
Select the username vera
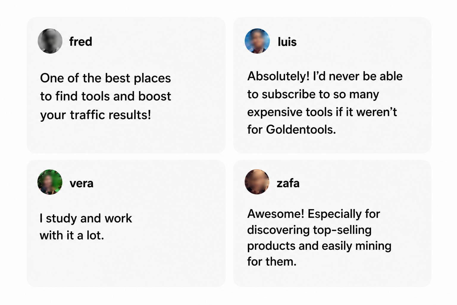point(82,183)
